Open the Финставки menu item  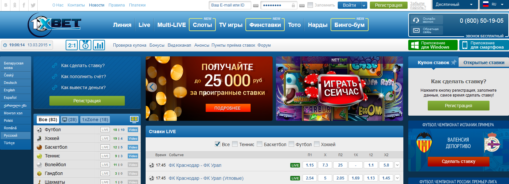[265, 25]
